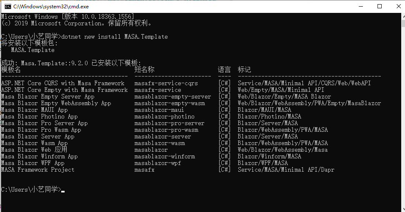Click 'Masa Blazor MAUI App' template name

pos(34,110)
